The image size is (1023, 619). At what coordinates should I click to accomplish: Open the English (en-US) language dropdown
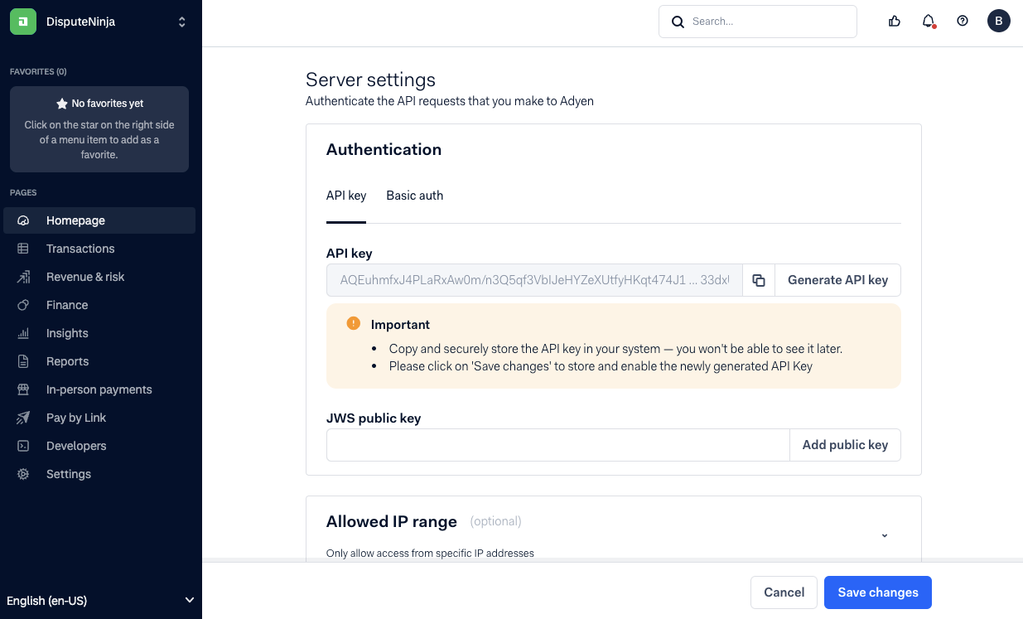pos(101,601)
